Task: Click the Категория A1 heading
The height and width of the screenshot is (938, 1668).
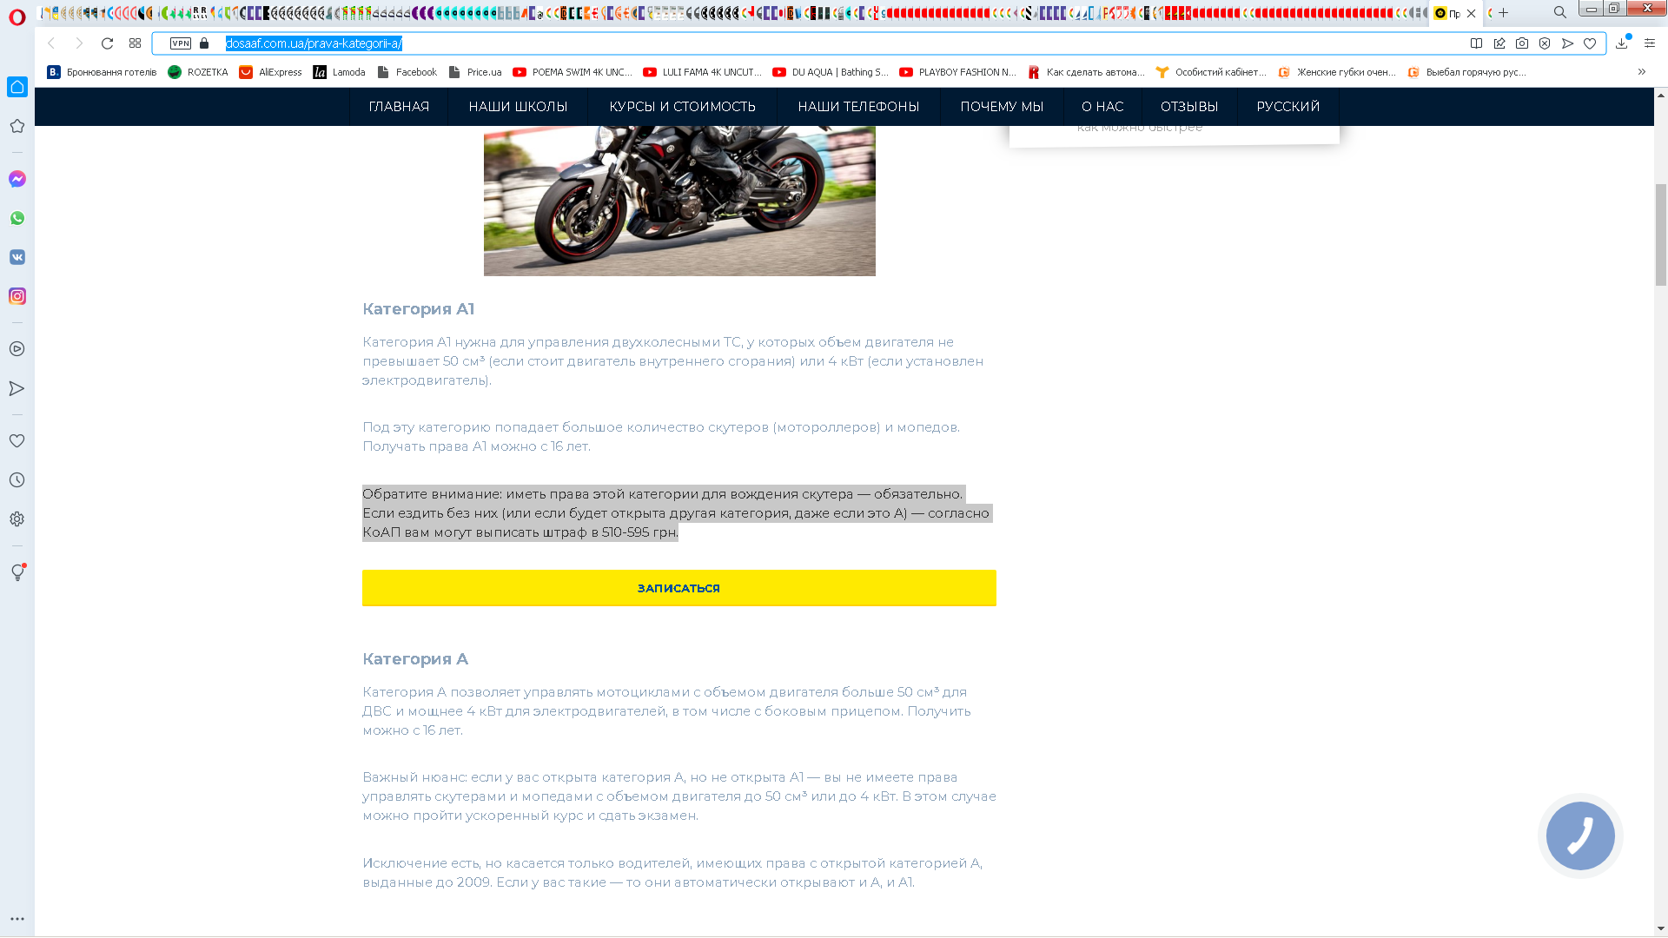Action: (419, 309)
